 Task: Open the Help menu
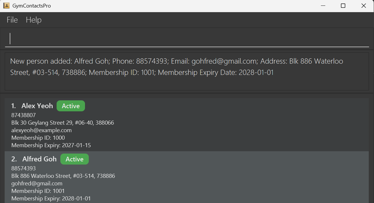[34, 20]
